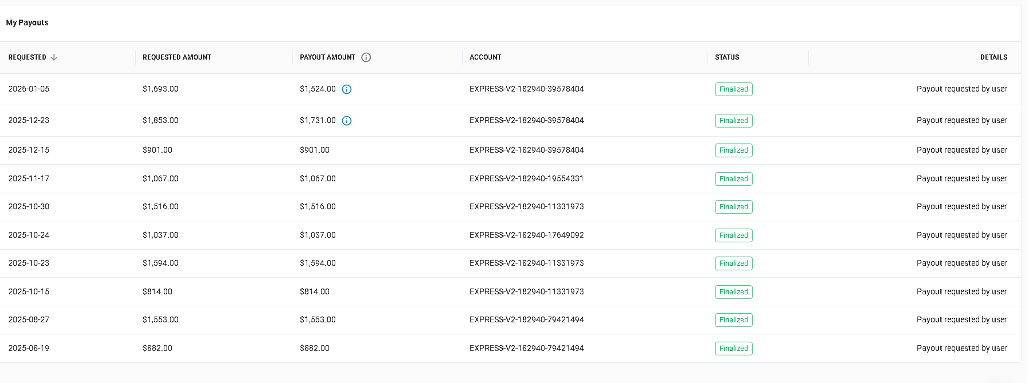Image resolution: width=1027 pixels, height=383 pixels.
Task: Toggle sort arrow on Requested column
Action: point(54,57)
